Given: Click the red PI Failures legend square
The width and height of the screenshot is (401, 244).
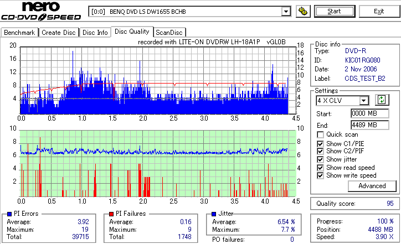Looking at the screenshot, I should click(x=111, y=214).
